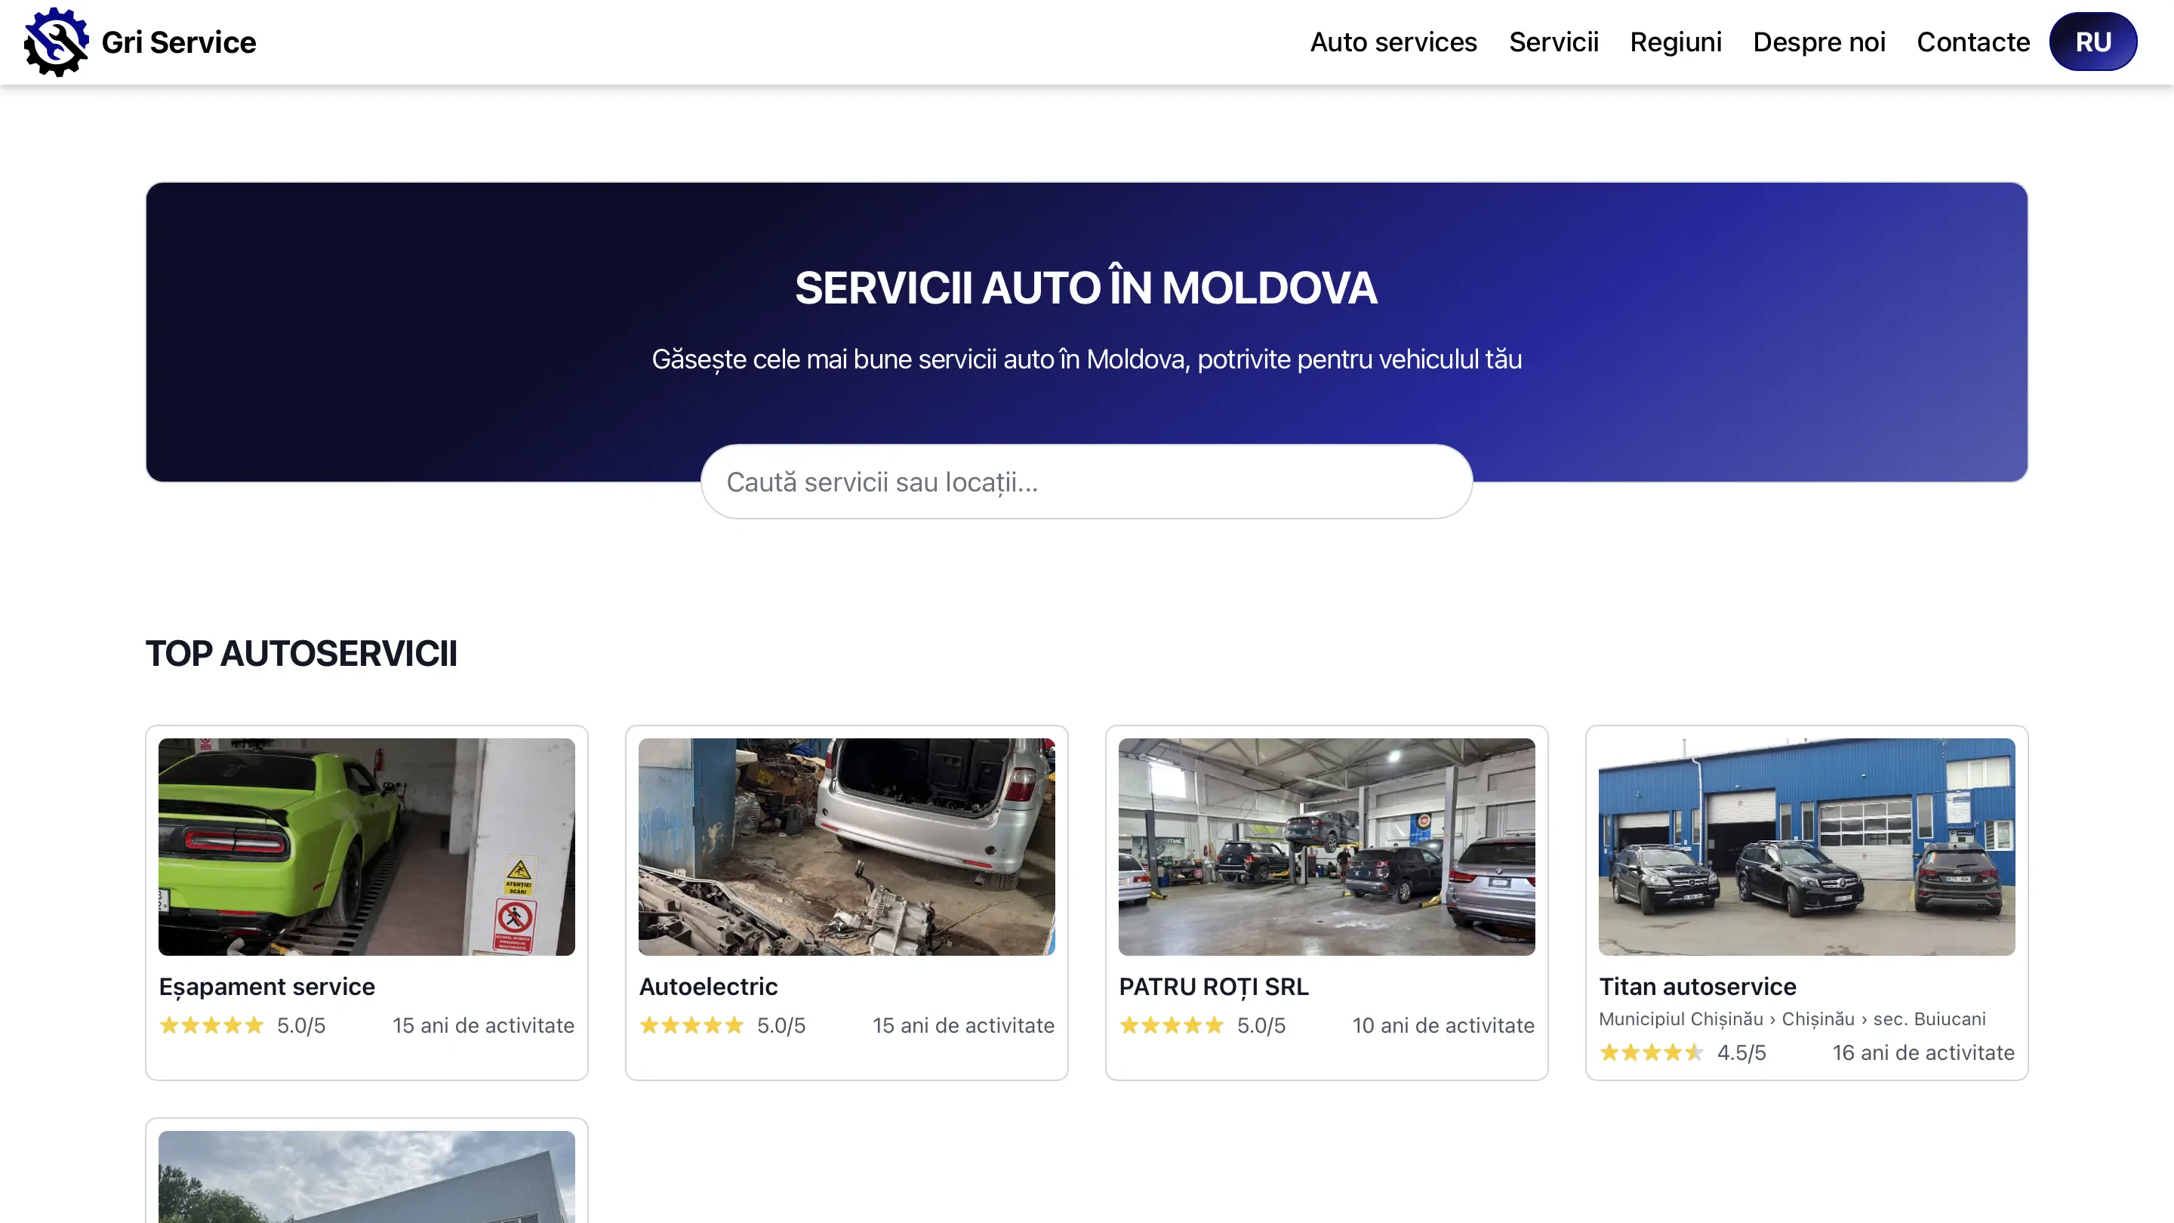Open the Autoelectric listing

pyautogui.click(x=707, y=986)
